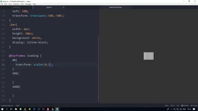The width and height of the screenshot is (198, 111).
Task: Click 'inline-block' on line 16
Action: point(37,43)
